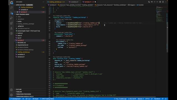Screen dimensions: 177x100
Task: Click the development branch in status bar
Action: pyautogui.click(x=16, y=99)
